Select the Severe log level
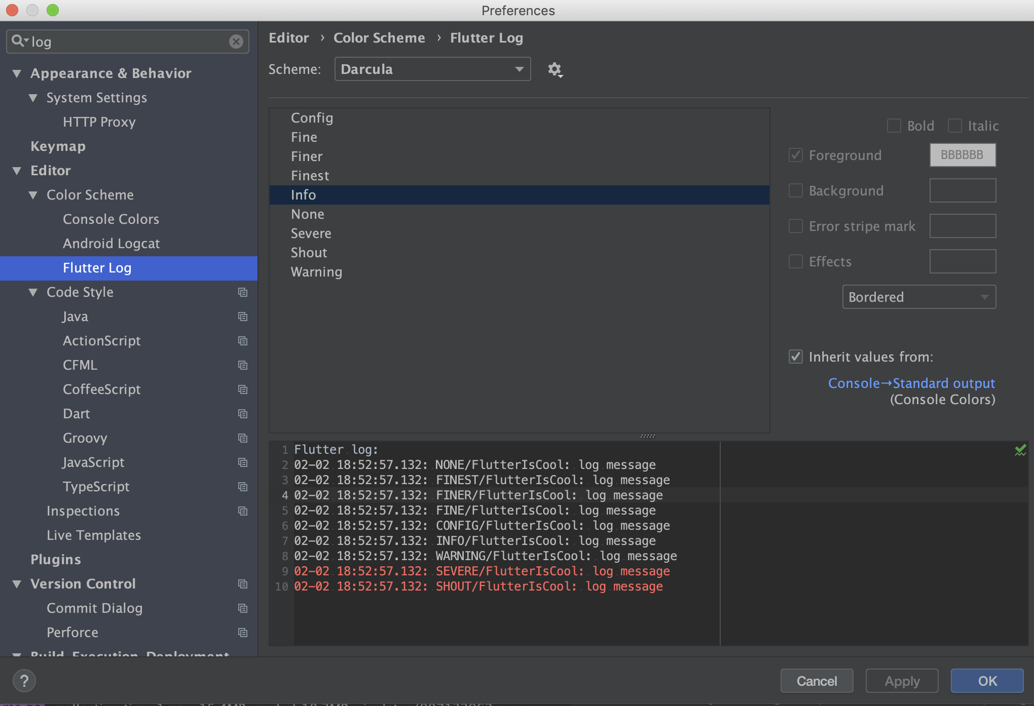The width and height of the screenshot is (1034, 706). 311,233
